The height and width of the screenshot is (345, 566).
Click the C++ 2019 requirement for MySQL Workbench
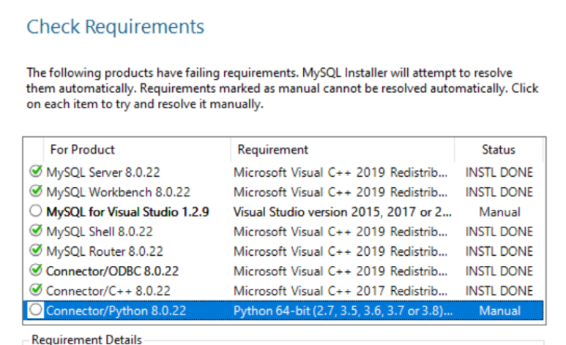click(340, 192)
